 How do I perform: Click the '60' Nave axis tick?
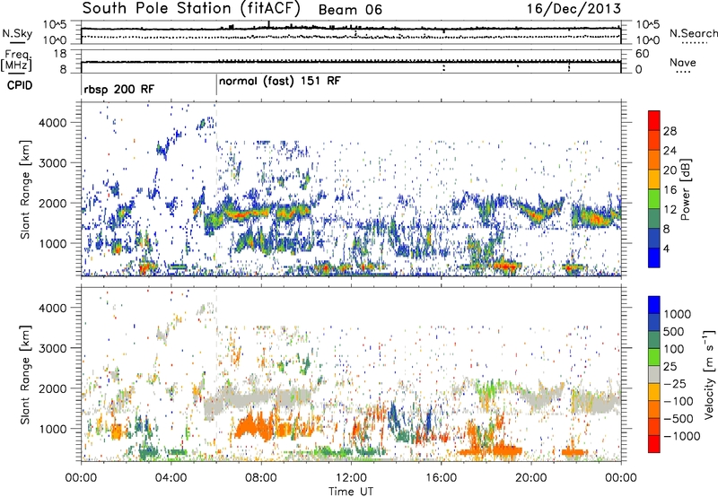[642, 54]
